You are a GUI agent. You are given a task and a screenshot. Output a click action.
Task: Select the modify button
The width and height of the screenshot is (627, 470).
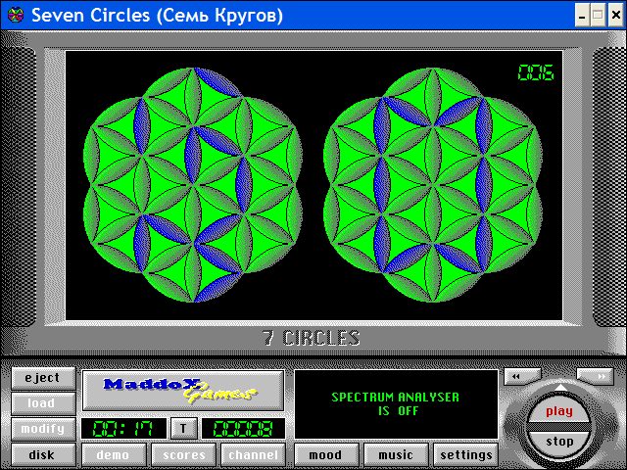pyautogui.click(x=43, y=429)
